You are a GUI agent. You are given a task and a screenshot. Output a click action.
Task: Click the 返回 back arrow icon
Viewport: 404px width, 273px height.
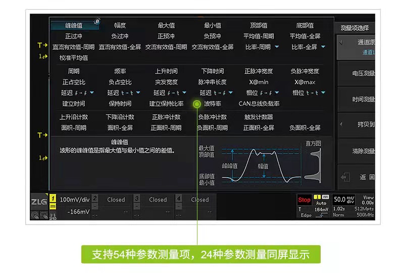(345, 177)
